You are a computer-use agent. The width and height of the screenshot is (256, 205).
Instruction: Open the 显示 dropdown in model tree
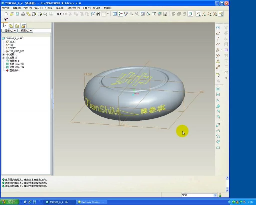click(9, 31)
